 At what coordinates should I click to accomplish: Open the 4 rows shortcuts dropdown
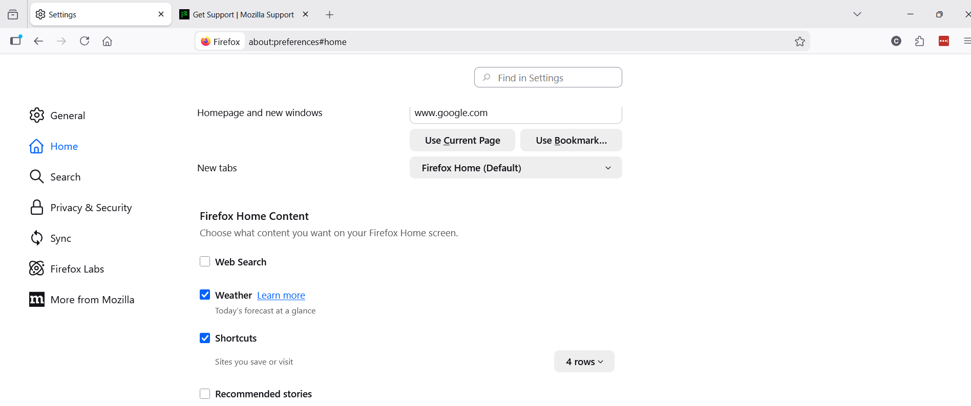584,362
